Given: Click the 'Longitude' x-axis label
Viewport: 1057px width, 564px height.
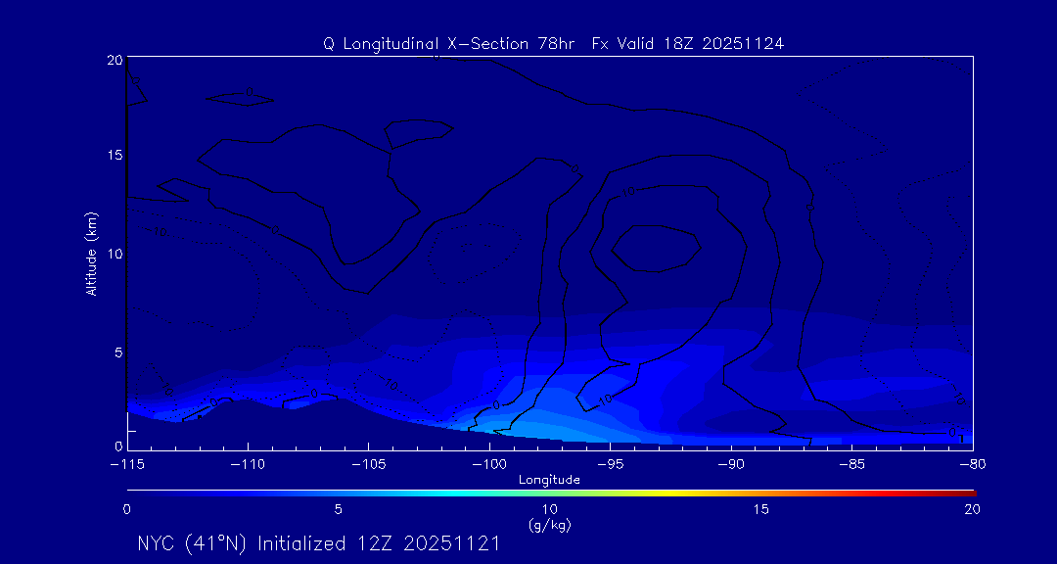Looking at the screenshot, I should coord(549,480).
